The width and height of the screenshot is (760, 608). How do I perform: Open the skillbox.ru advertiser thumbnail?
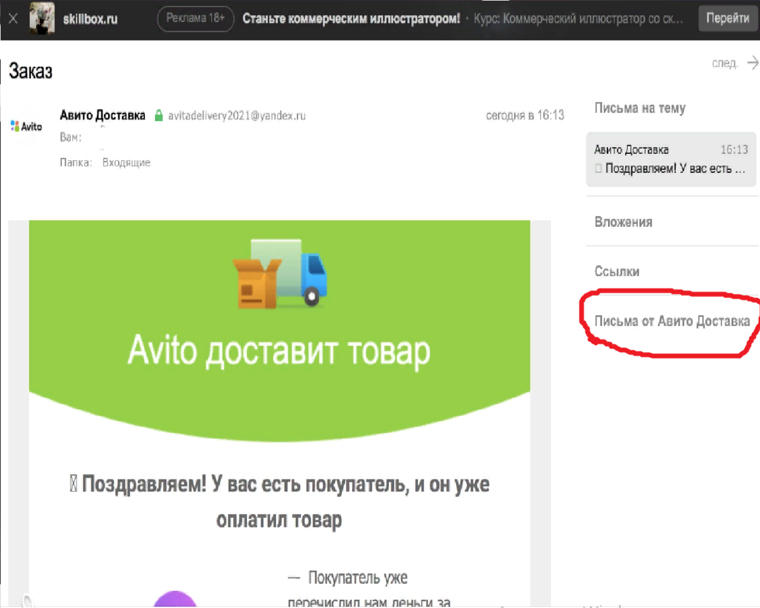point(42,19)
